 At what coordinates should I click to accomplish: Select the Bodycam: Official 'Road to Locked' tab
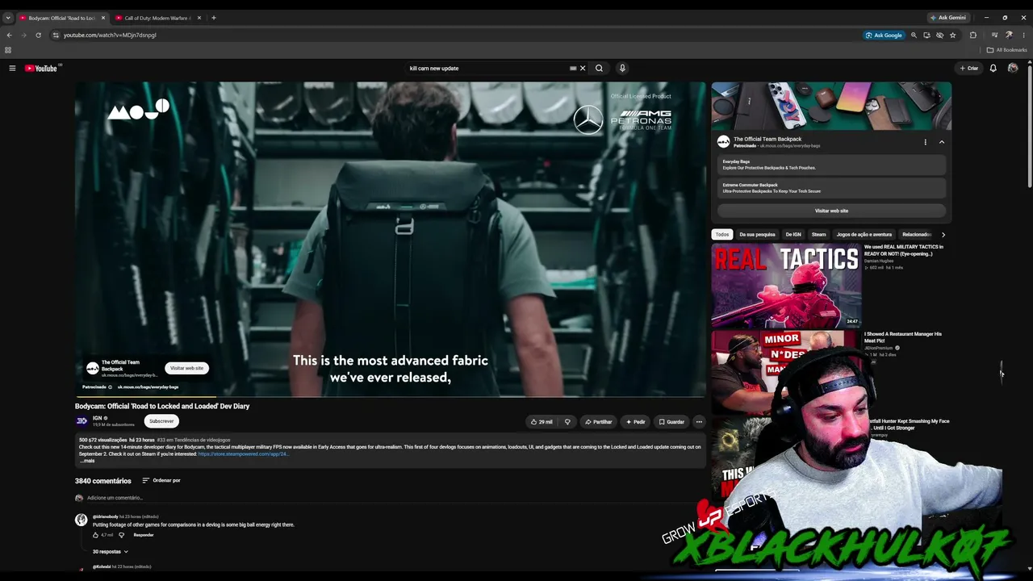[x=61, y=18]
